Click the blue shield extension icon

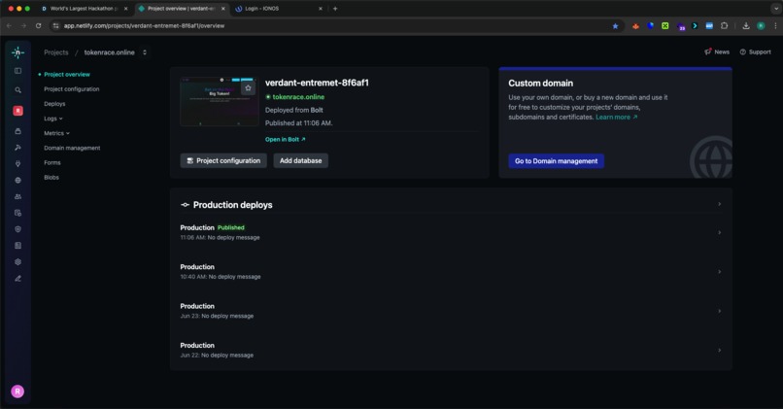pos(650,25)
